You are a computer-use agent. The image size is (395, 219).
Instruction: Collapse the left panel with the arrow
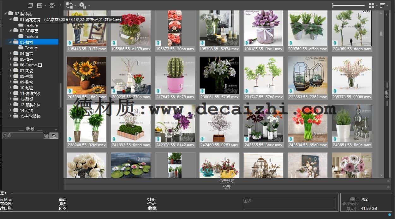click(61, 5)
